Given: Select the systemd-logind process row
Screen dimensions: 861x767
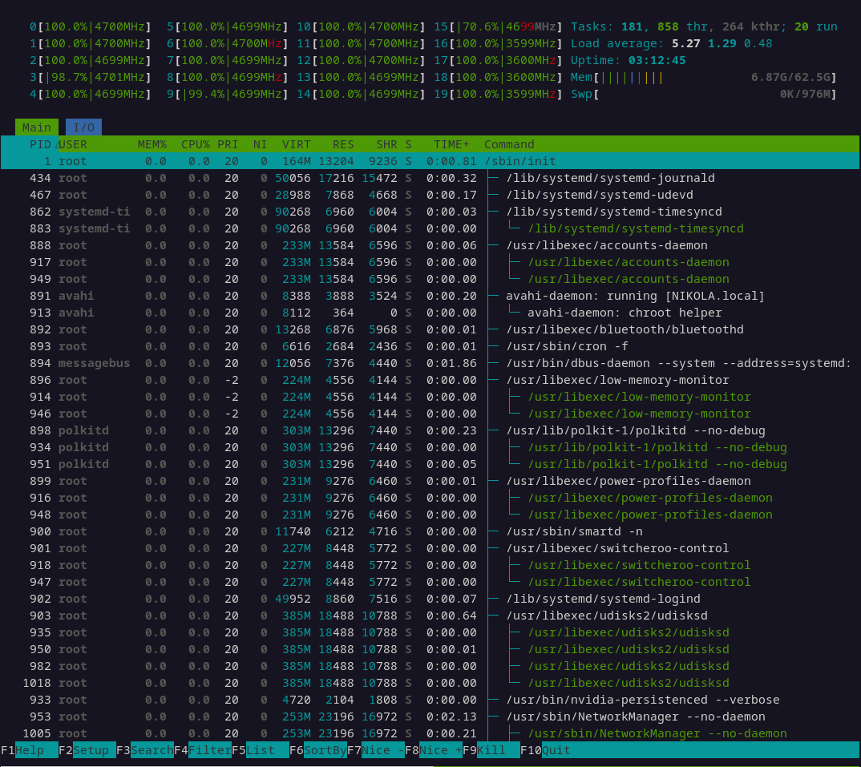Looking at the screenshot, I should tap(430, 599).
